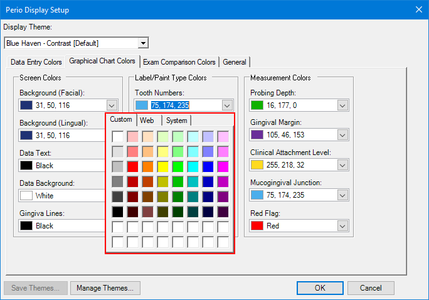This screenshot has width=429, height=300.
Task: Select the magenta swatch in the Custom palette
Action: 223,166
